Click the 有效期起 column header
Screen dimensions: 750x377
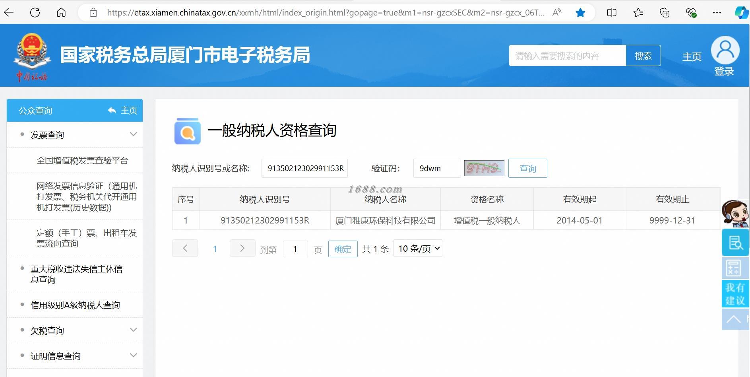tap(579, 199)
